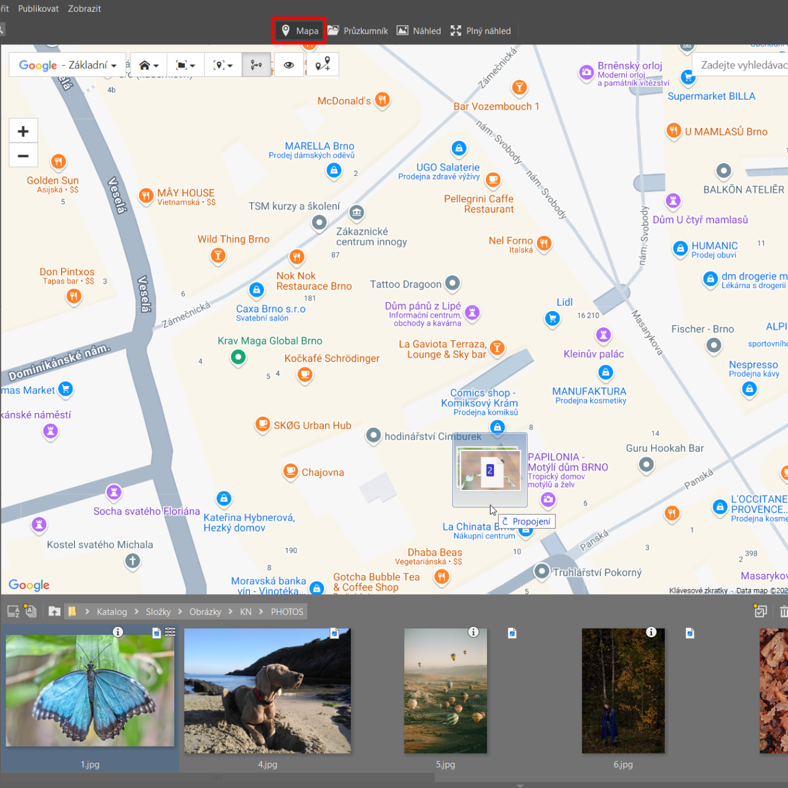Click the Brněnský orloj camera pin
The image size is (788, 788).
pos(586,73)
